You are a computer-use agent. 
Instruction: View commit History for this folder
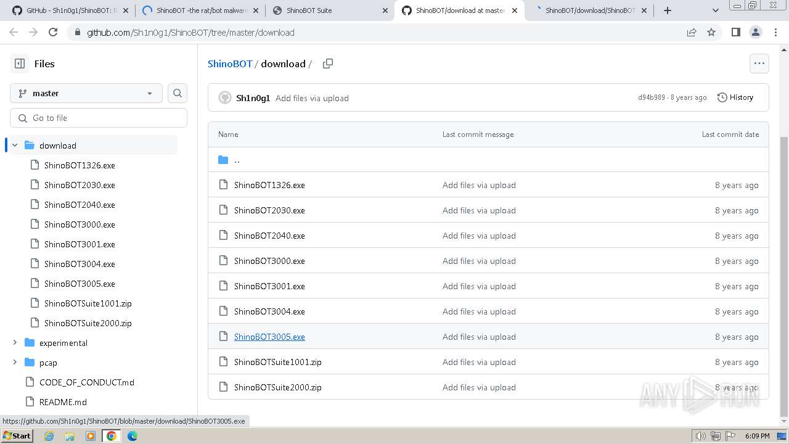point(735,97)
